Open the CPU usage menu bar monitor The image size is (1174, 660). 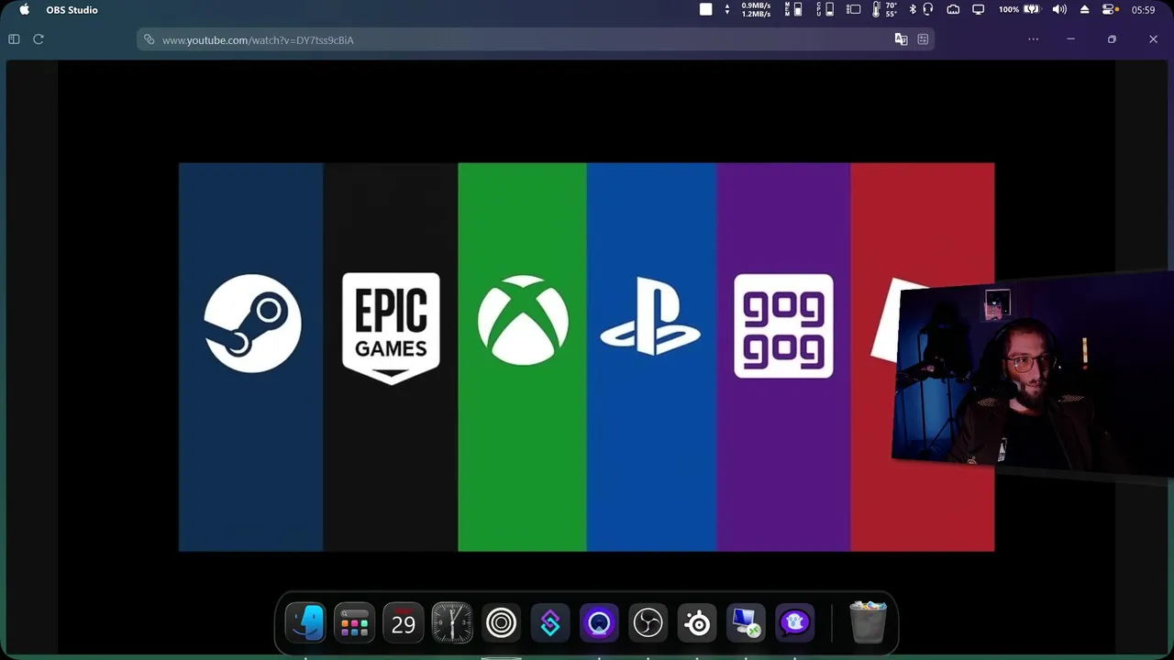825,9
